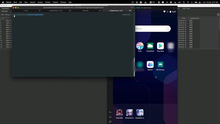
Task: Click the Do Not Disturb moon icon
Action: (x=175, y=2)
